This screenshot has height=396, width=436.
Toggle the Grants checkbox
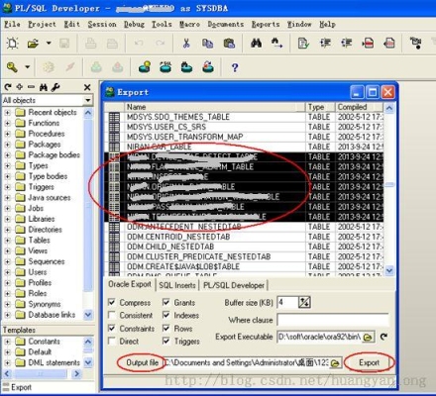click(x=166, y=302)
